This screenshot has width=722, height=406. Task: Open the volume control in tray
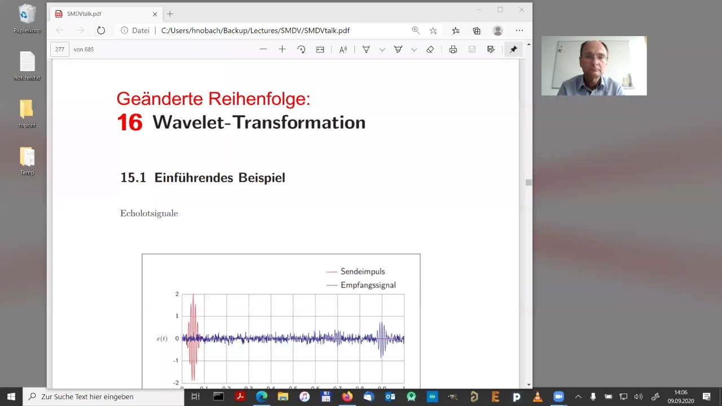(639, 396)
